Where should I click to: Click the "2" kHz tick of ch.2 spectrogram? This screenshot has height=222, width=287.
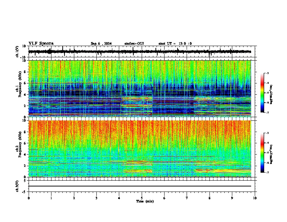pyautogui.click(x=25, y=165)
